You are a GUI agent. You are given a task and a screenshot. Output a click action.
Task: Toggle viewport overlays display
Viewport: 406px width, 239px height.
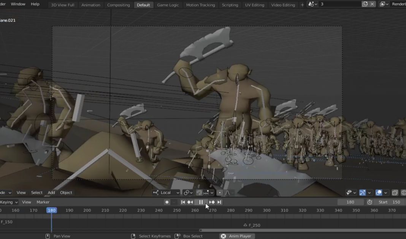tap(379, 193)
